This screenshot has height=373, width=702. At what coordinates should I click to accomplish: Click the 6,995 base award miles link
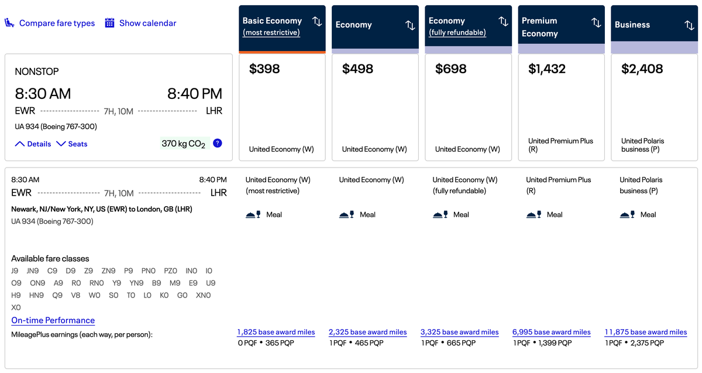tap(551, 332)
